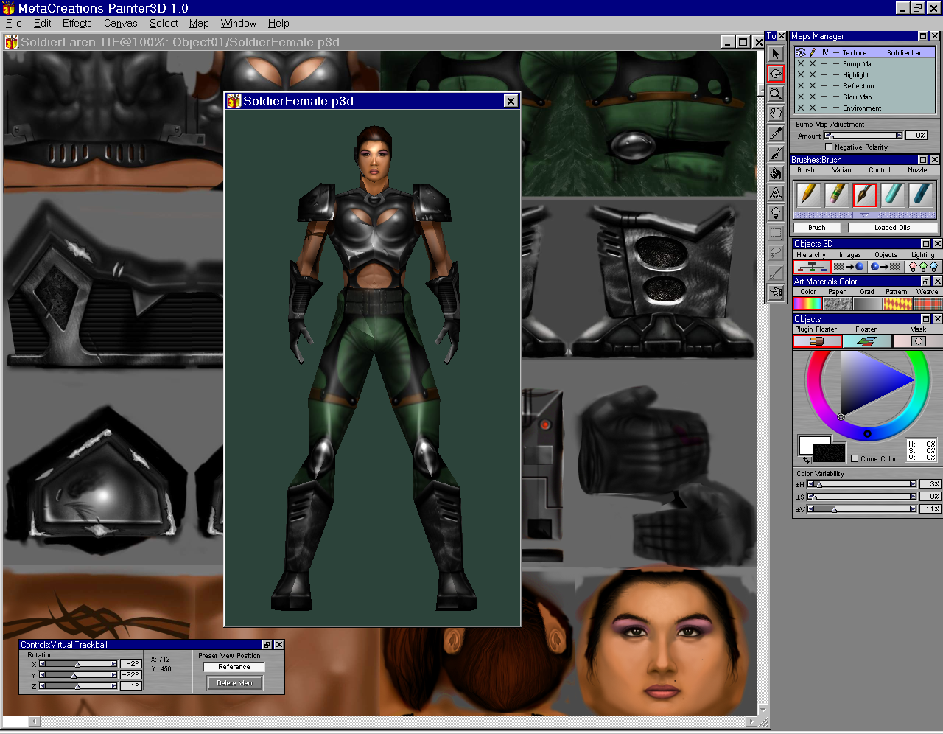This screenshot has width=943, height=734.
Task: Select the arrow pointer tool in toolbox
Action: click(x=776, y=54)
